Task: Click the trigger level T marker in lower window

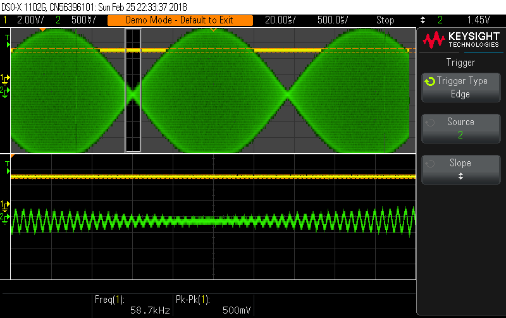Action: tap(8, 168)
